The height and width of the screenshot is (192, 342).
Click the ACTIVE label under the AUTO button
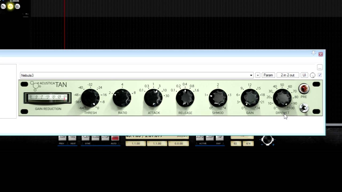pos(203,143)
